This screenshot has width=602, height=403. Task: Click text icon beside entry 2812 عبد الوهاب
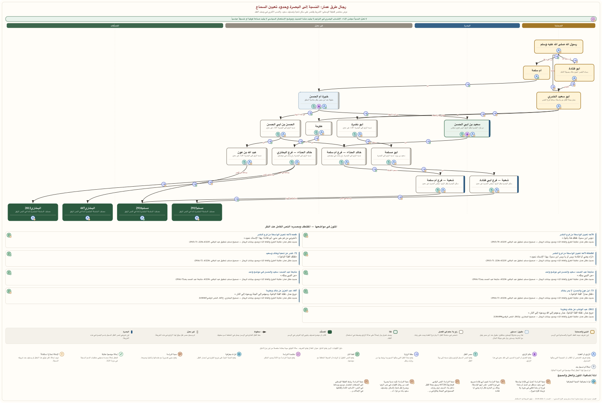[x=306, y=310]
